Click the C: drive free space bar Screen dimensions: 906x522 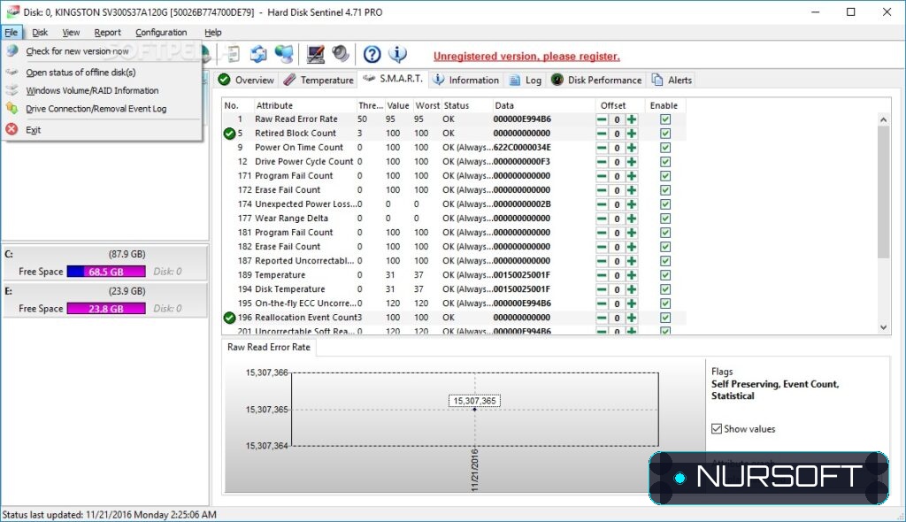pos(106,272)
